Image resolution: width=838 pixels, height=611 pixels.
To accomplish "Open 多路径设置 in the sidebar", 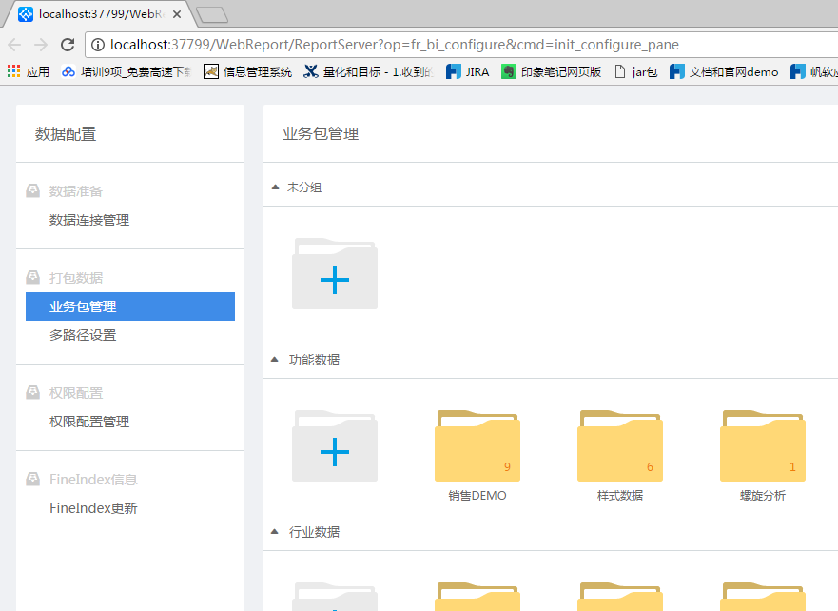I will [x=83, y=335].
